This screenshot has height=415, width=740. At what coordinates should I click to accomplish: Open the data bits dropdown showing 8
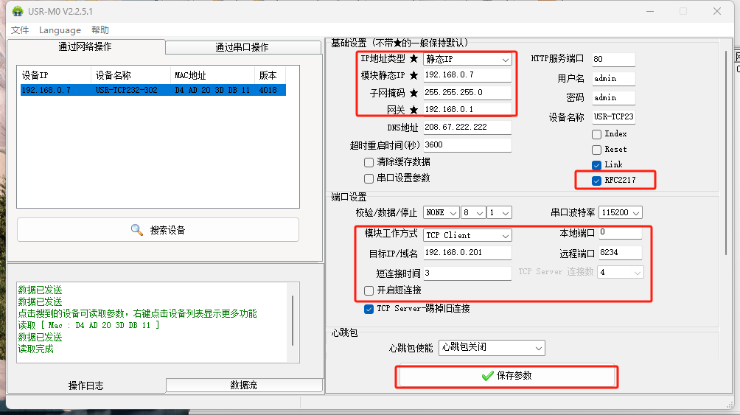click(x=473, y=212)
